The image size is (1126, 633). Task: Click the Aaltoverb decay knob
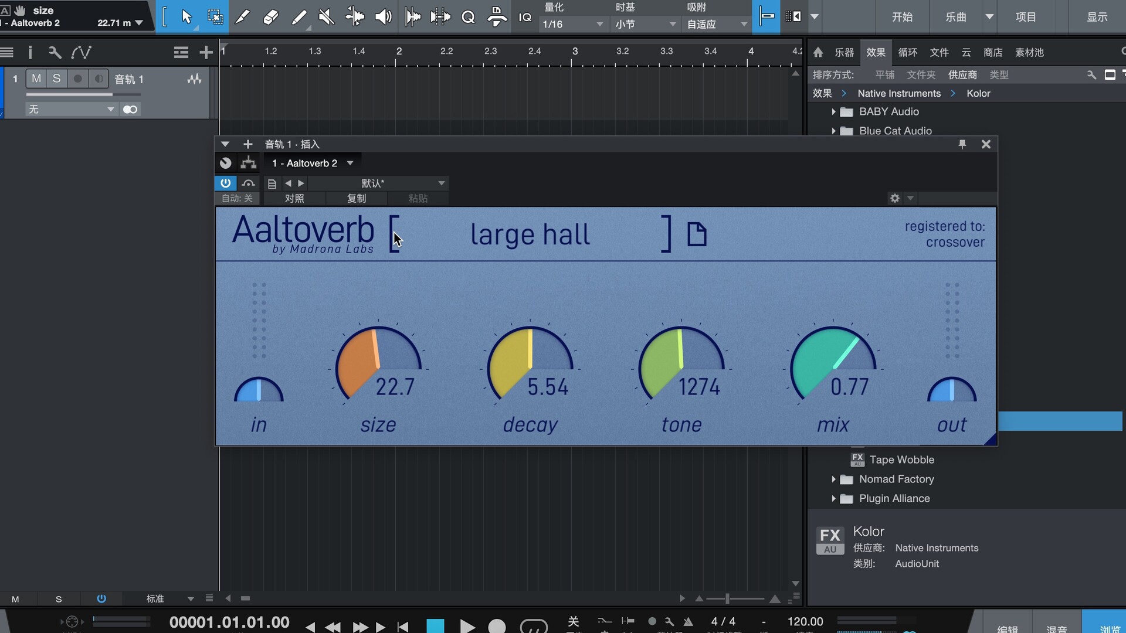click(x=530, y=363)
